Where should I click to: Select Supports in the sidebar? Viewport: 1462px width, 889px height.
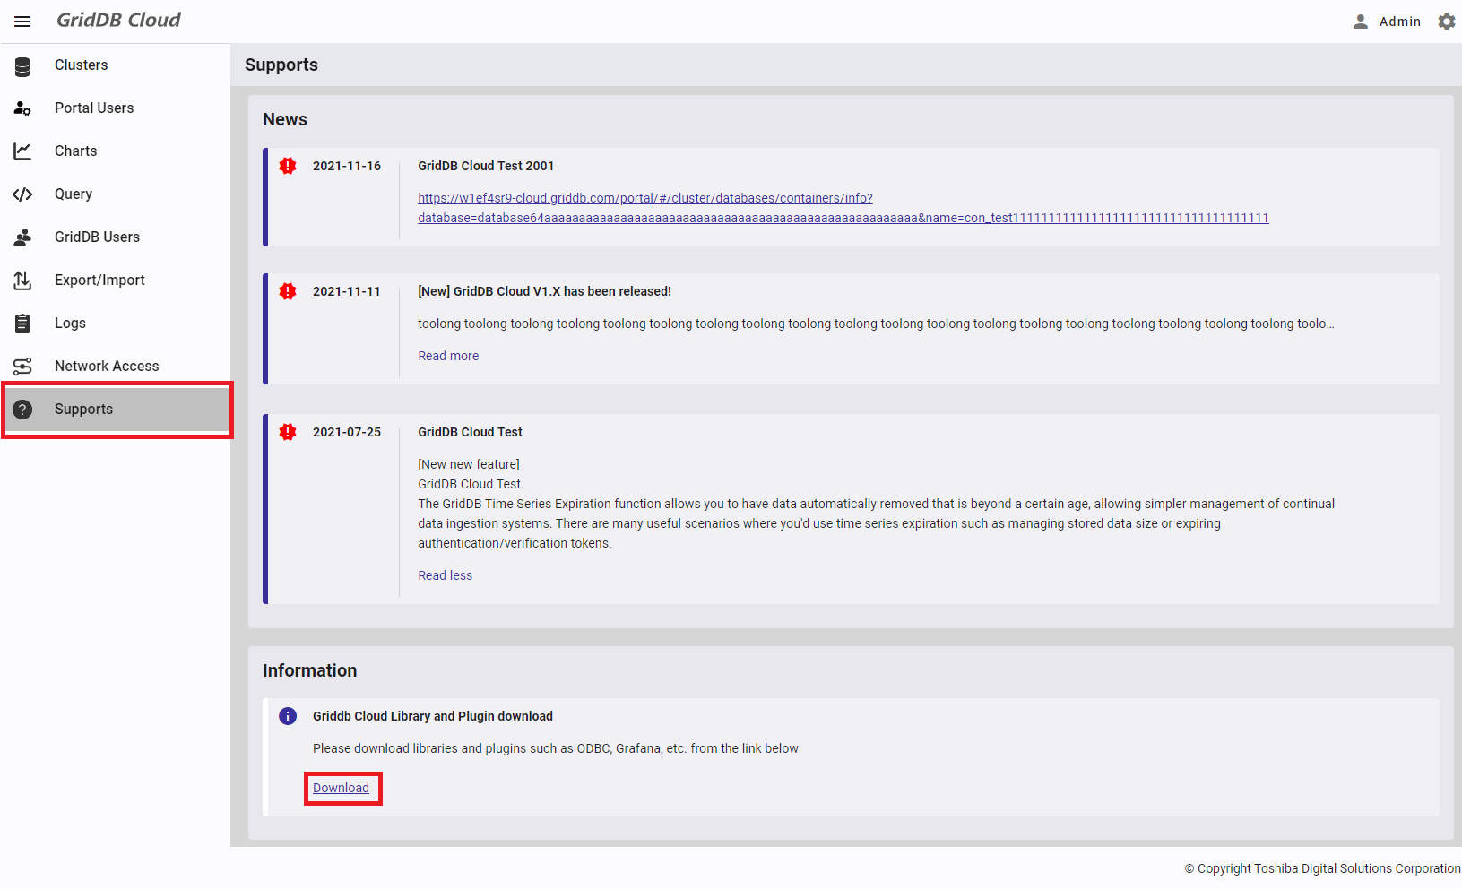click(115, 410)
